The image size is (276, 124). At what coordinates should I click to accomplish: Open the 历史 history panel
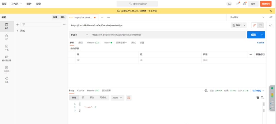point(7,80)
